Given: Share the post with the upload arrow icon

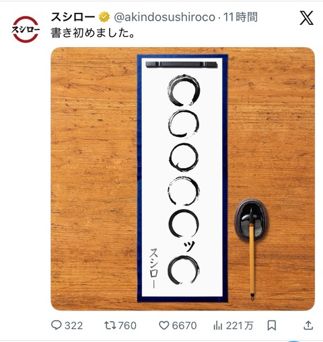Looking at the screenshot, I should pyautogui.click(x=308, y=325).
